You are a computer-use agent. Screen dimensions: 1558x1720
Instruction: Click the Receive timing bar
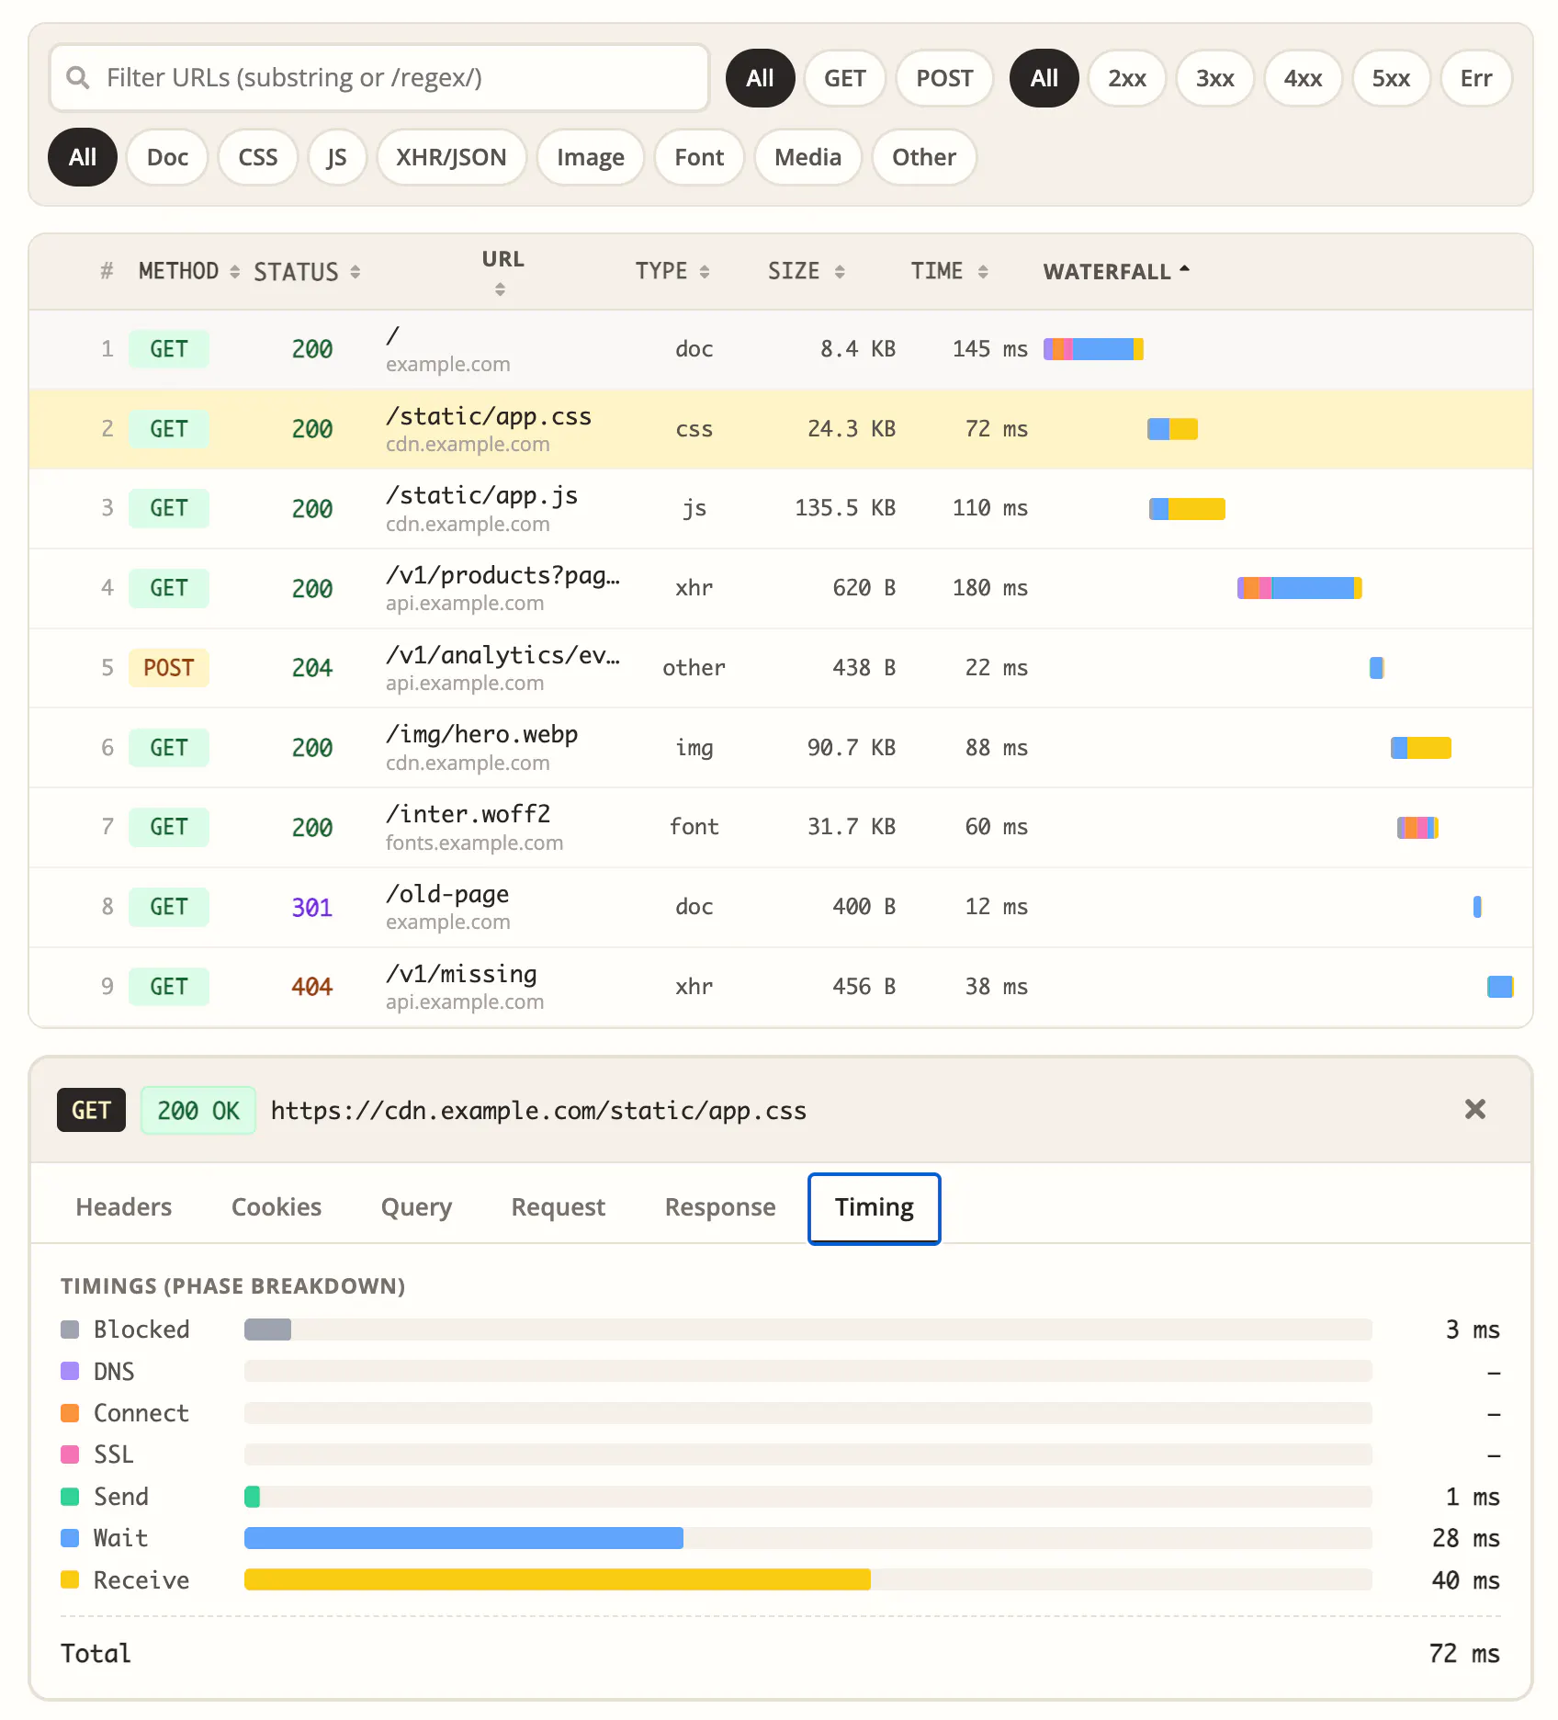click(558, 1579)
